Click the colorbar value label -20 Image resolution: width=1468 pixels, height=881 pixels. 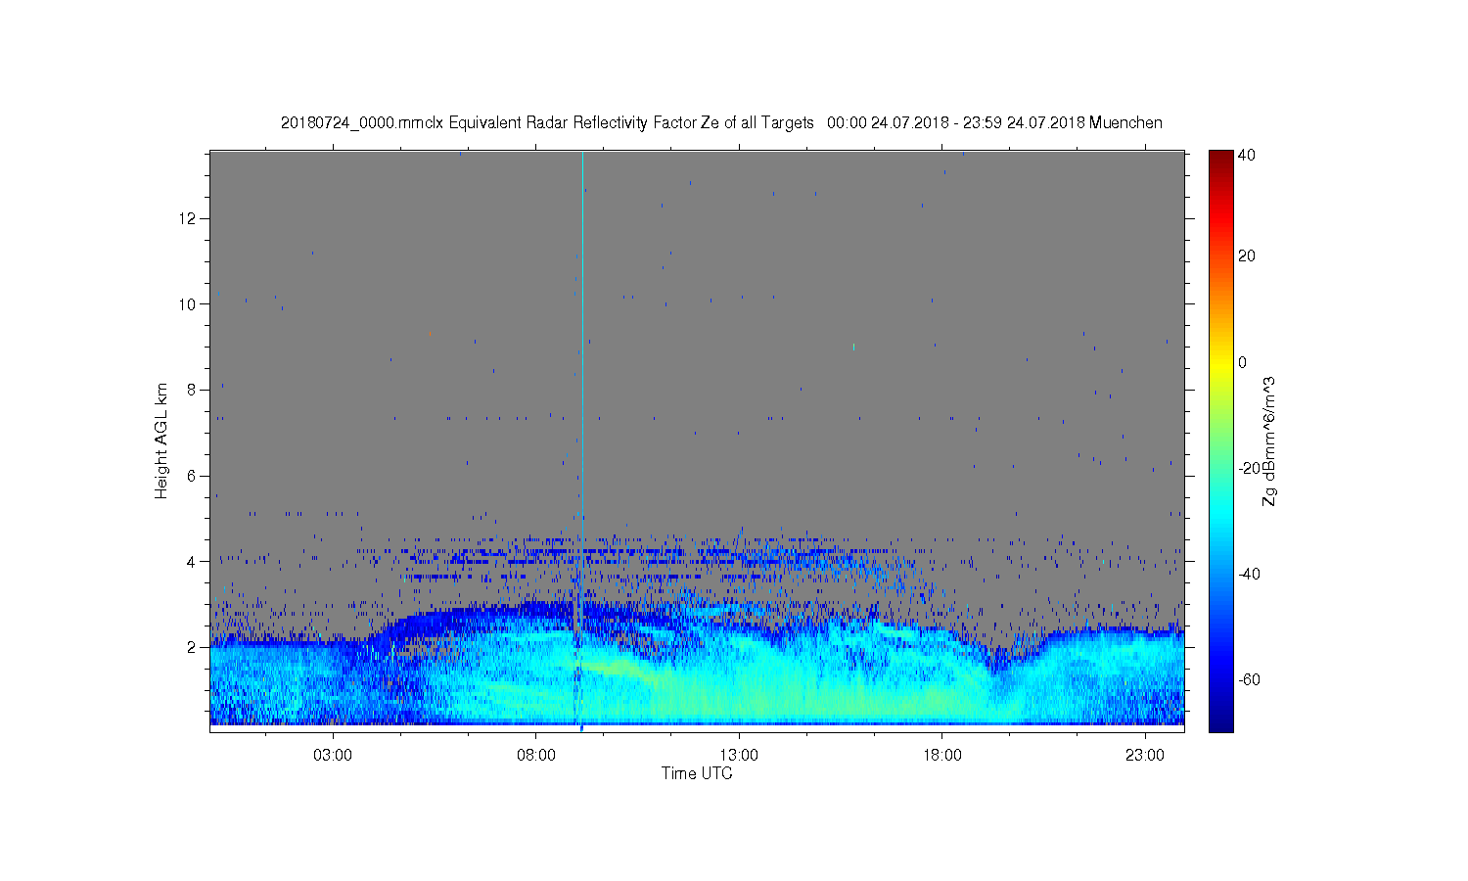(1249, 468)
